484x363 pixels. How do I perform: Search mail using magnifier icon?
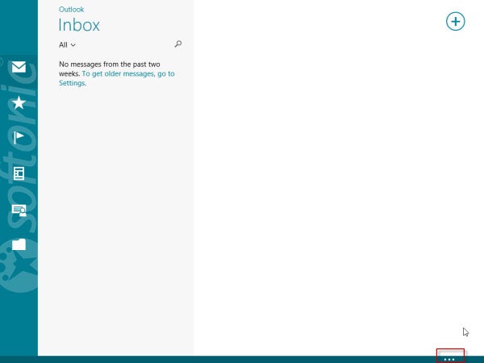coord(178,44)
